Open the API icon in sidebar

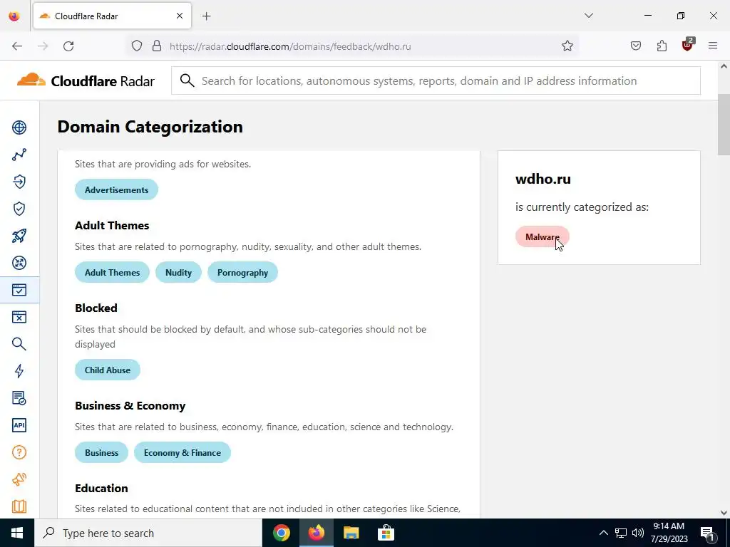pos(19,425)
